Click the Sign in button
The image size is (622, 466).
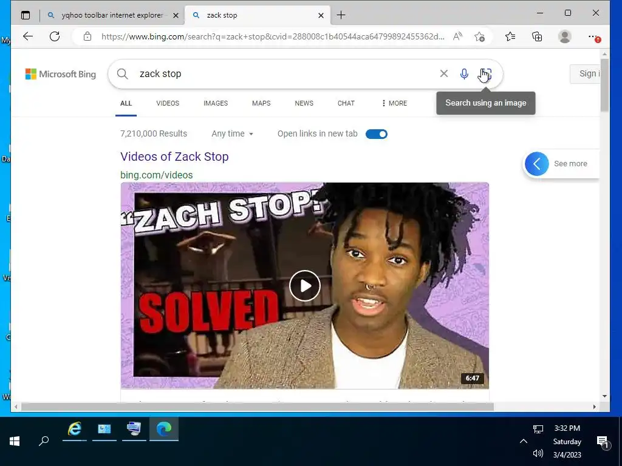(585, 73)
